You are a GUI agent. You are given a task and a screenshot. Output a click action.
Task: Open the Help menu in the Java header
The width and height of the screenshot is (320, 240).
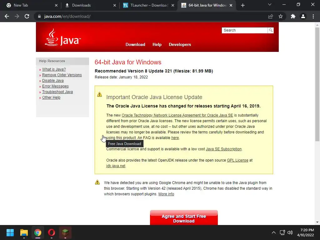[x=157, y=44]
